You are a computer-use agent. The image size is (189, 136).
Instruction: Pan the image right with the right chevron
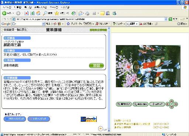(176, 104)
